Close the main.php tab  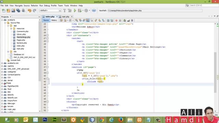pos(72,17)
